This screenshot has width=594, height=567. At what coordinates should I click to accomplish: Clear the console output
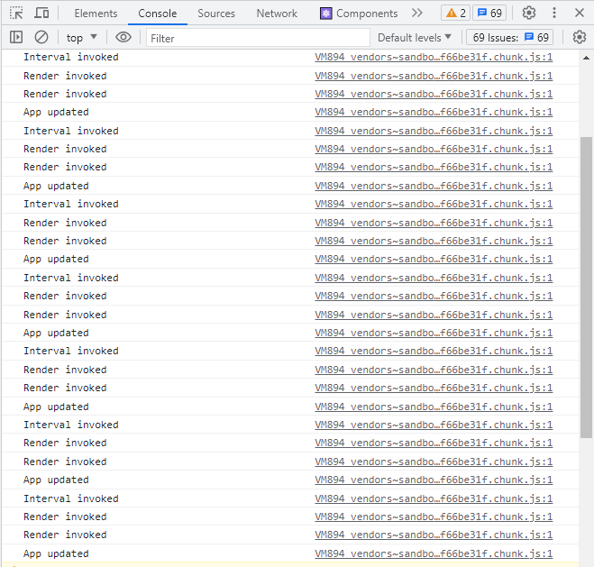coord(41,37)
